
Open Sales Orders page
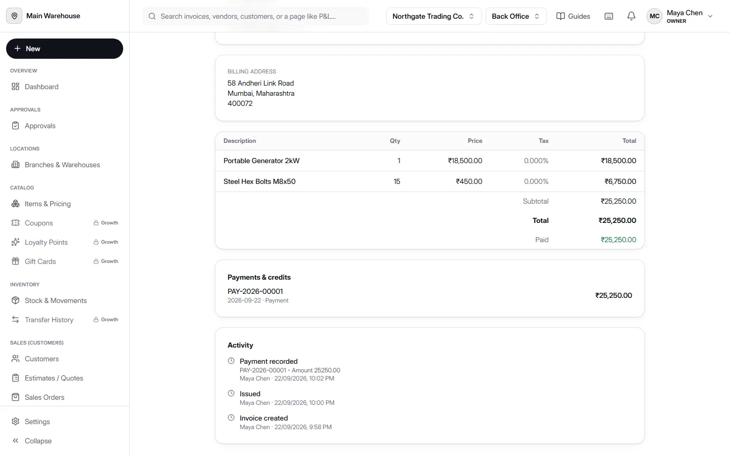click(x=64, y=397)
